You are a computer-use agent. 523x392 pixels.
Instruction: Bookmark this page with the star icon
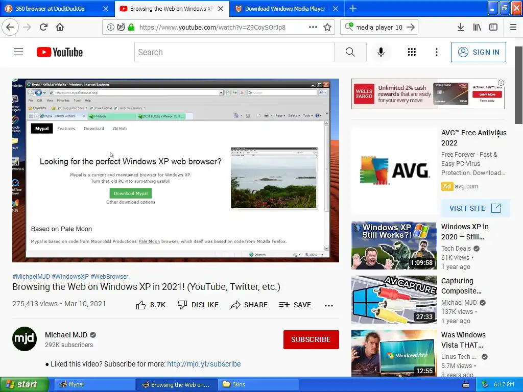pyautogui.click(x=327, y=27)
